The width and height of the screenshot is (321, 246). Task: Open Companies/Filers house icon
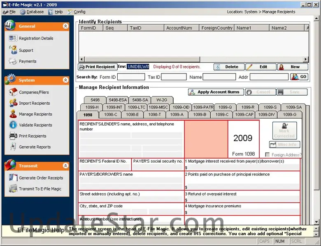13,92
